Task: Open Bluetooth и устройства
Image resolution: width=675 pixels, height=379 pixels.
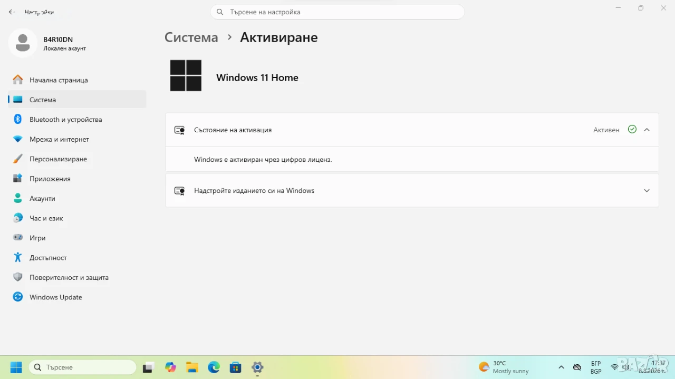Action: tap(77, 120)
